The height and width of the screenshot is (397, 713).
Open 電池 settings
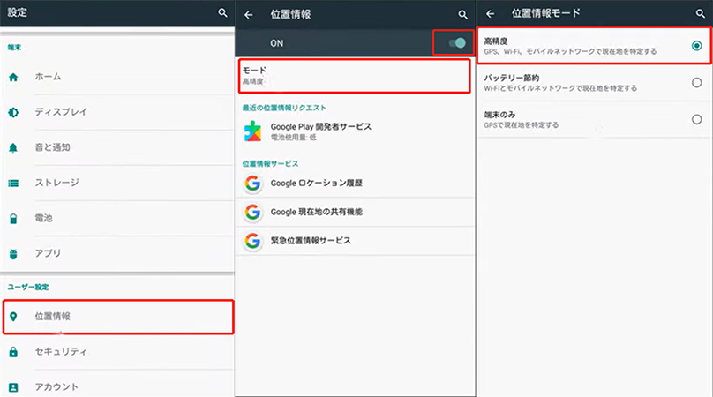click(118, 219)
